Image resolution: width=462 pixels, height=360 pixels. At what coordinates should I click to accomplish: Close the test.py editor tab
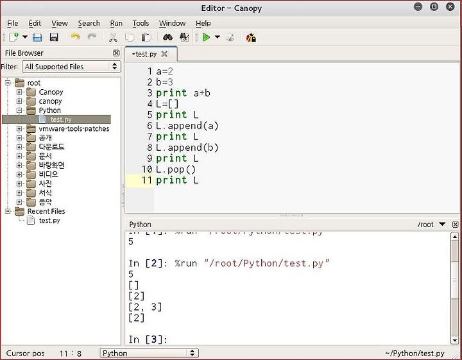pyautogui.click(x=164, y=54)
